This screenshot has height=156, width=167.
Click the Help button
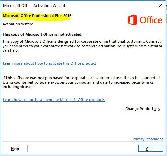pyautogui.click(x=15, y=149)
